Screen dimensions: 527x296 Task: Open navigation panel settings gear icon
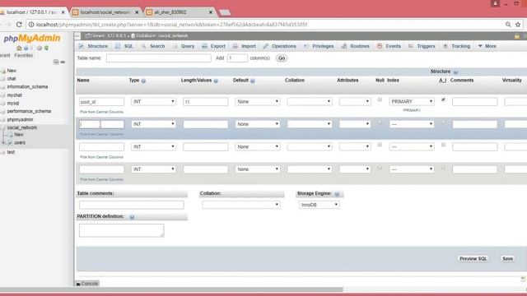[x=40, y=48]
